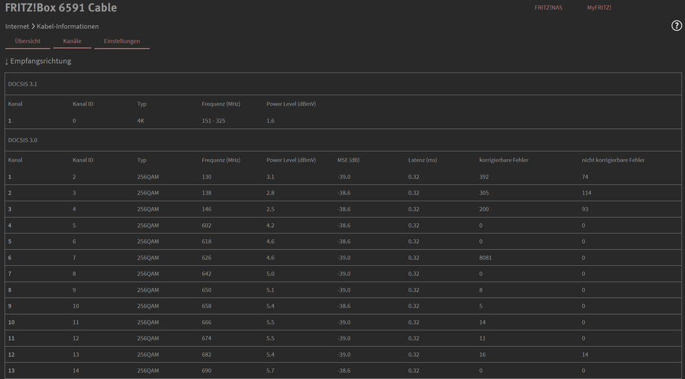Open the help question mark icon

coord(676,26)
